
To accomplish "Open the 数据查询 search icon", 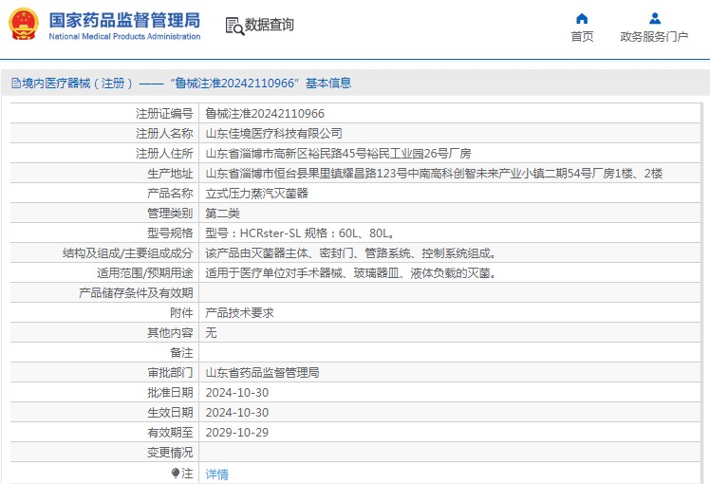I will coord(234,26).
